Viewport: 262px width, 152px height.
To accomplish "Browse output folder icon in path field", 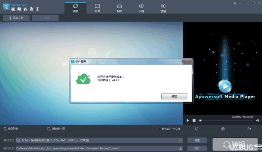I will [180, 148].
